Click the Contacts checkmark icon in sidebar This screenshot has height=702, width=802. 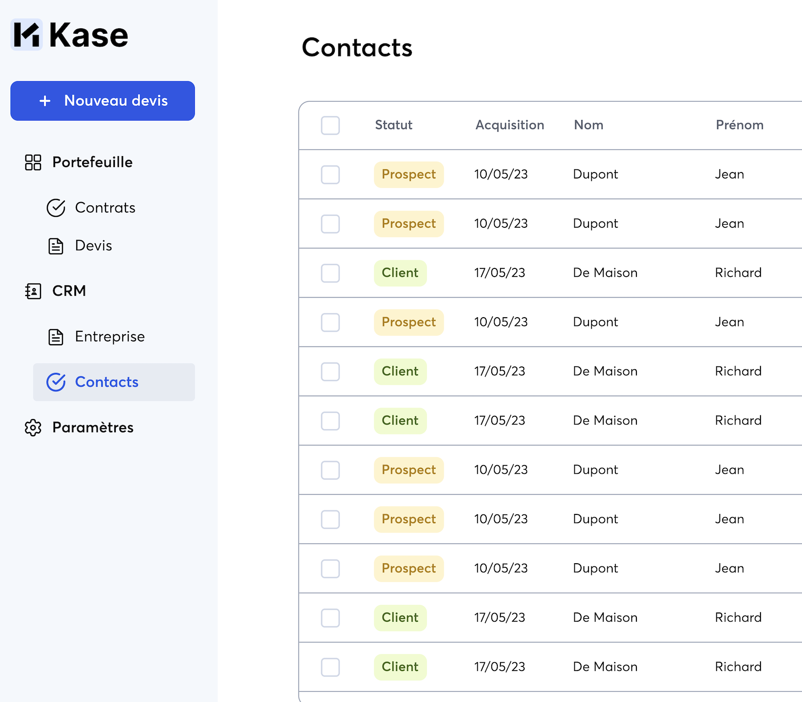pos(56,382)
